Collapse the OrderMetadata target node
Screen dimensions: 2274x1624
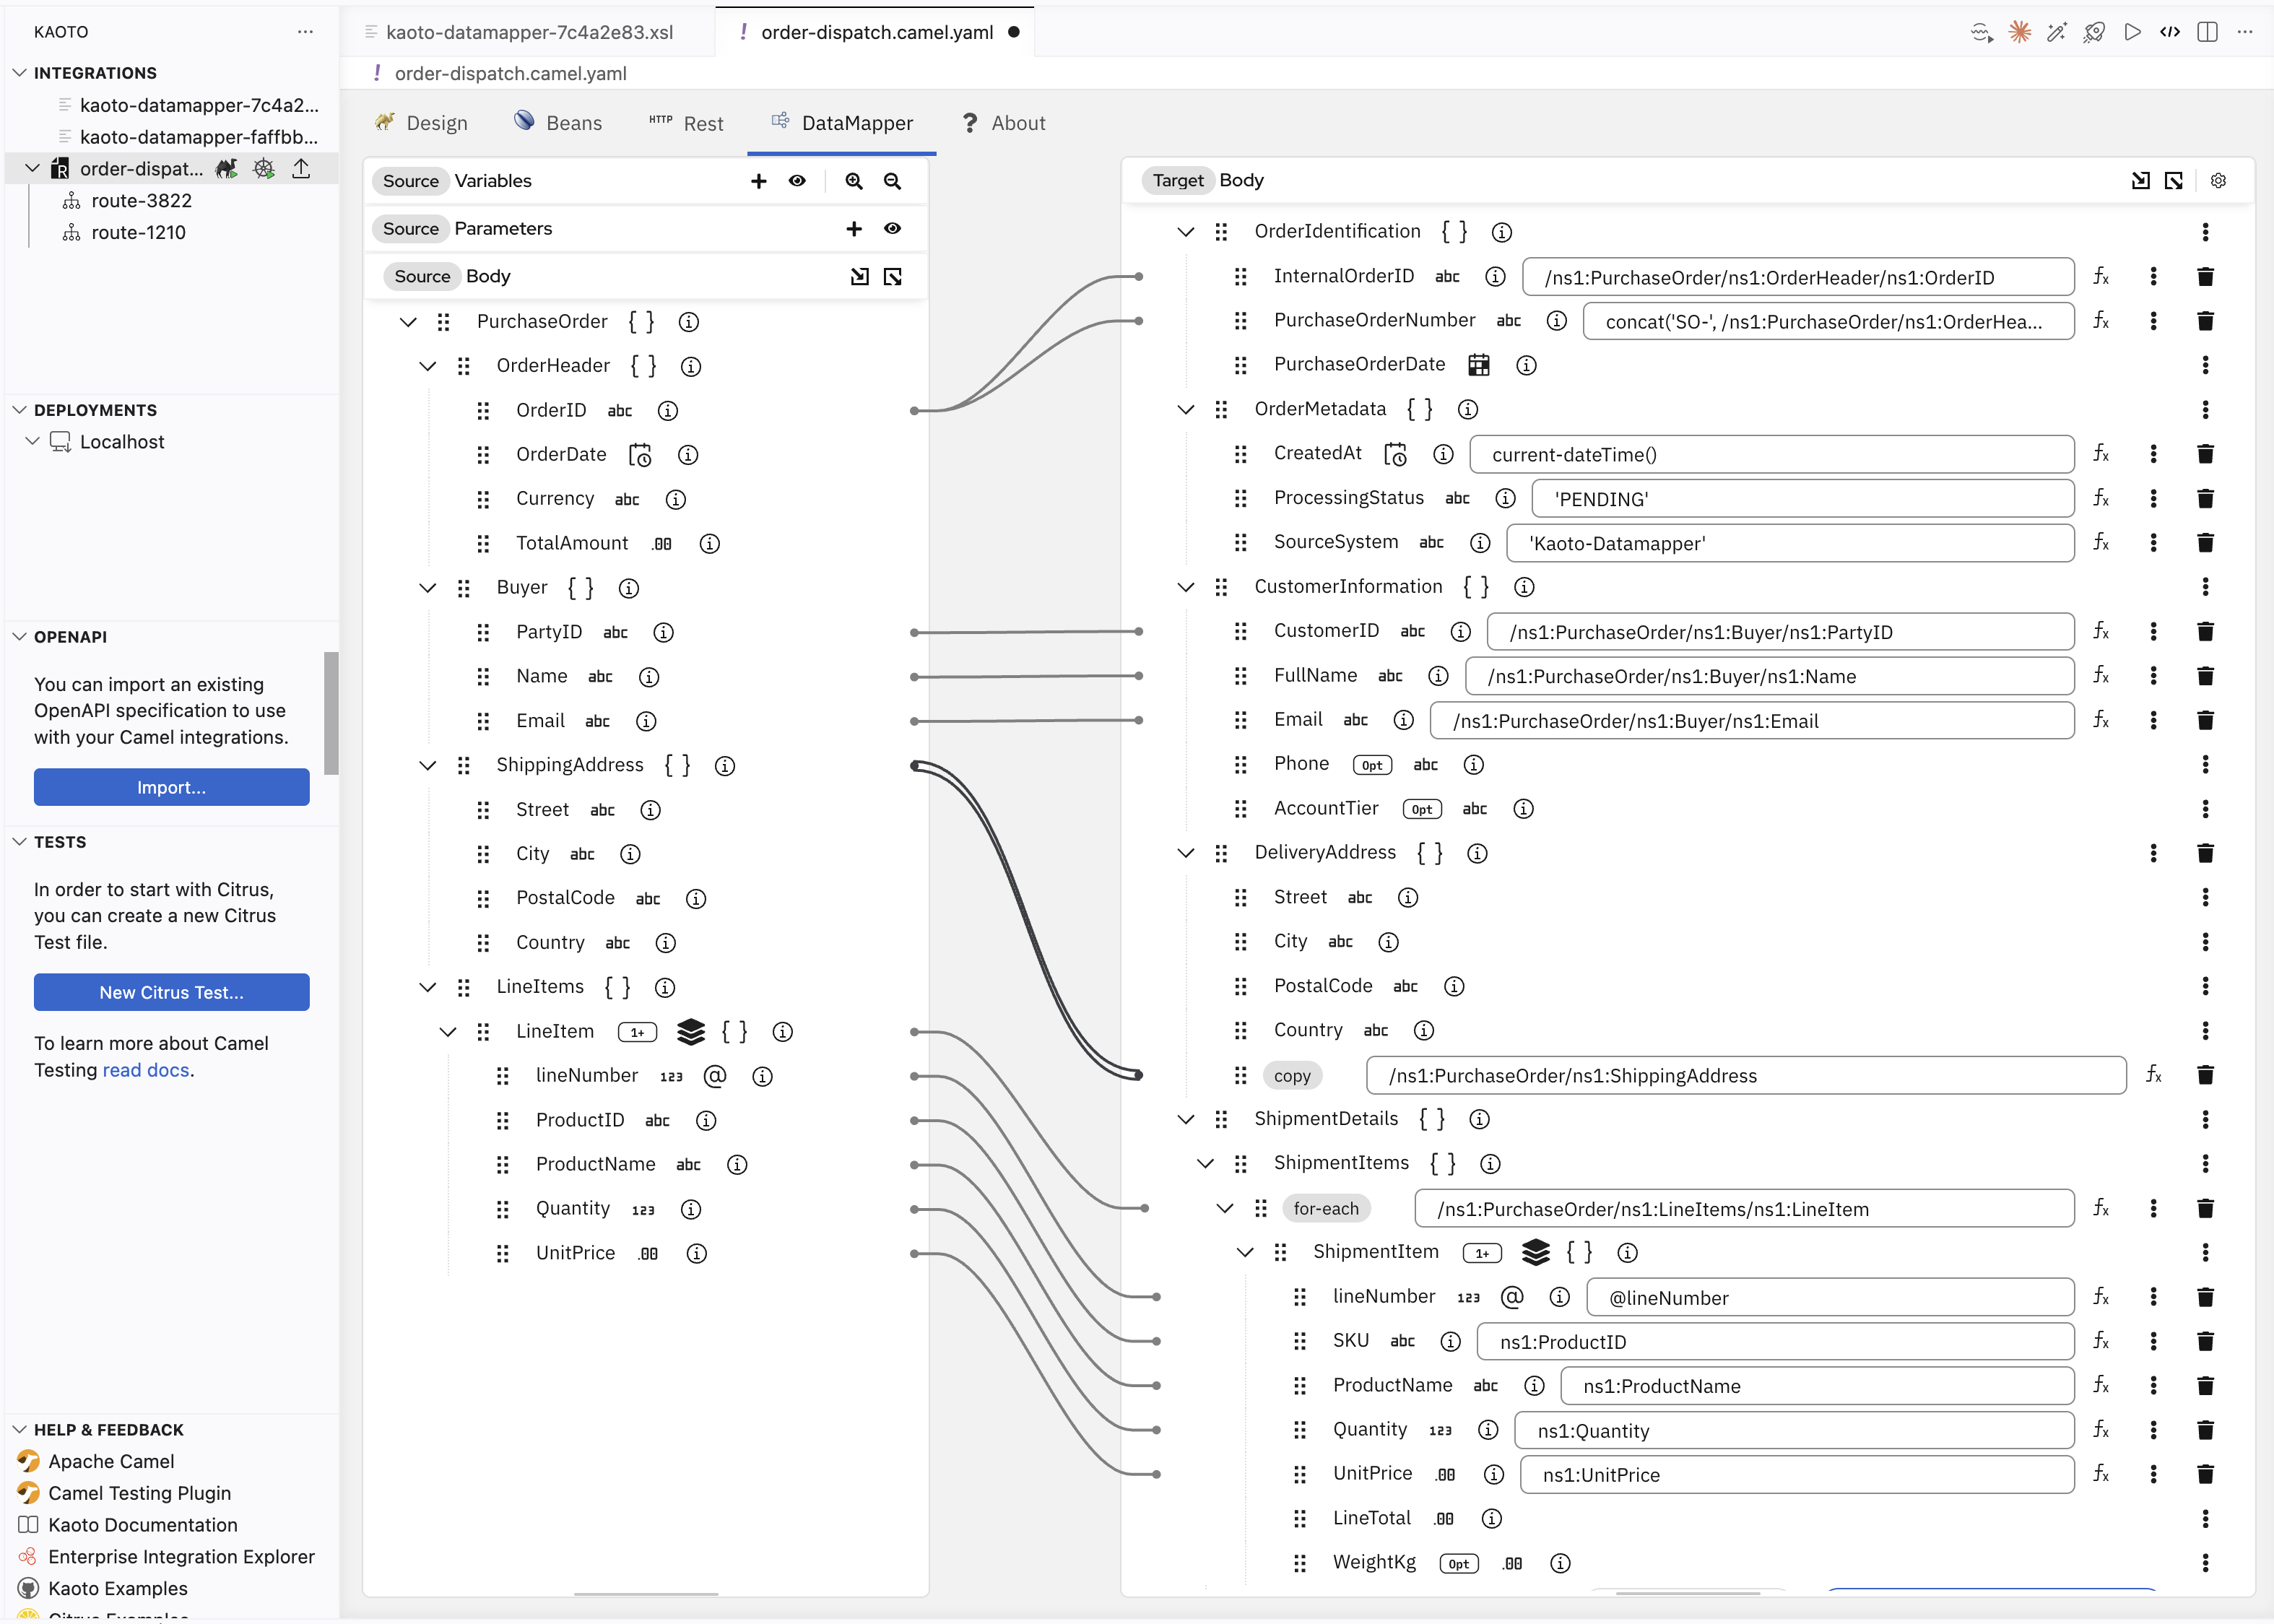1185,410
